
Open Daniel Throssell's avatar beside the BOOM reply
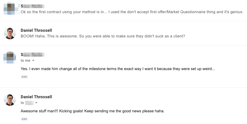click(10, 33)
